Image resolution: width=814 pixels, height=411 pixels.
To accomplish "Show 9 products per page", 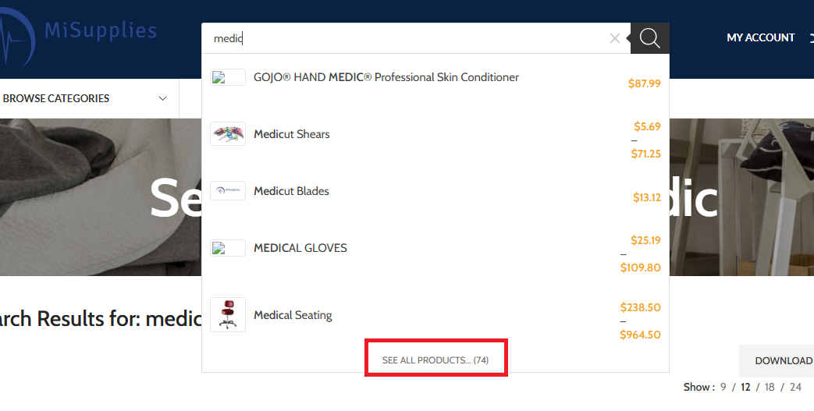I will 723,387.
